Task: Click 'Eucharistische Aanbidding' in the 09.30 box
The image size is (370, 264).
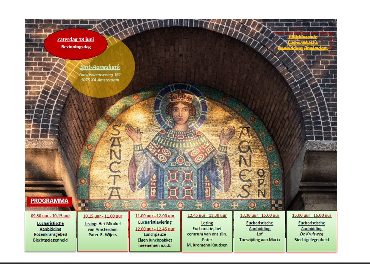Action: point(51,226)
